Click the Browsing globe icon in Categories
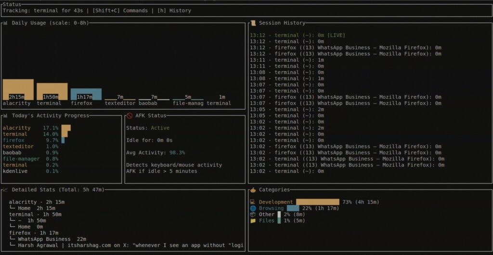The image size is (493, 255). pyautogui.click(x=252, y=208)
